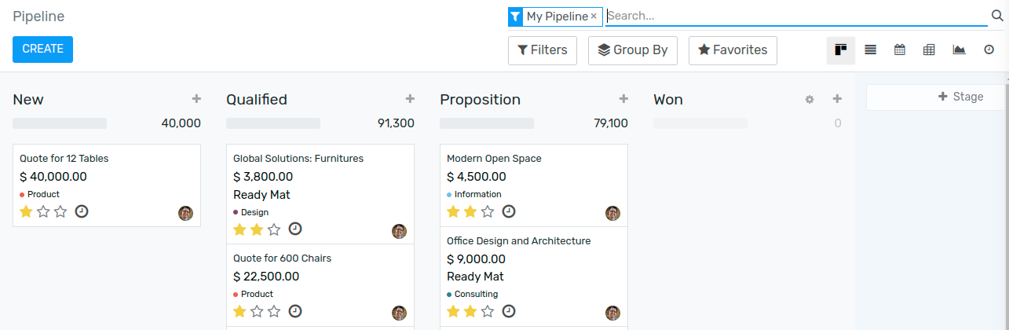Focus the Search input field

[x=796, y=16]
